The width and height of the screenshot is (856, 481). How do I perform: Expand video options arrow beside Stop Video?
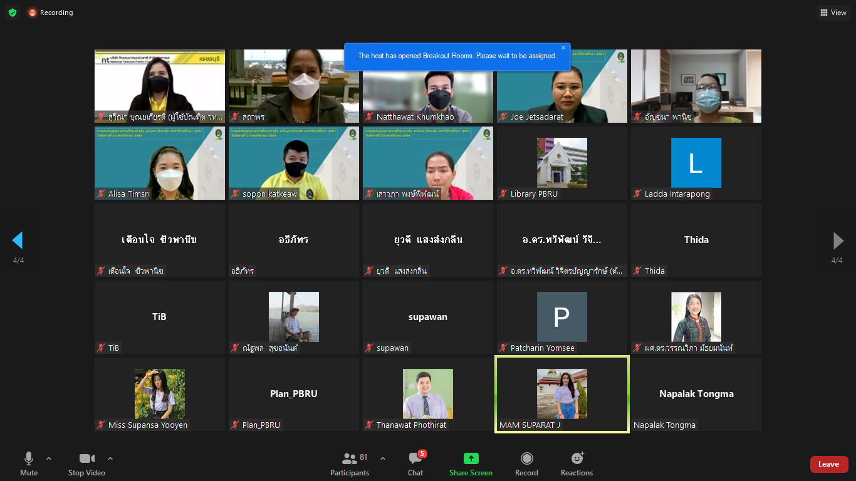110,458
